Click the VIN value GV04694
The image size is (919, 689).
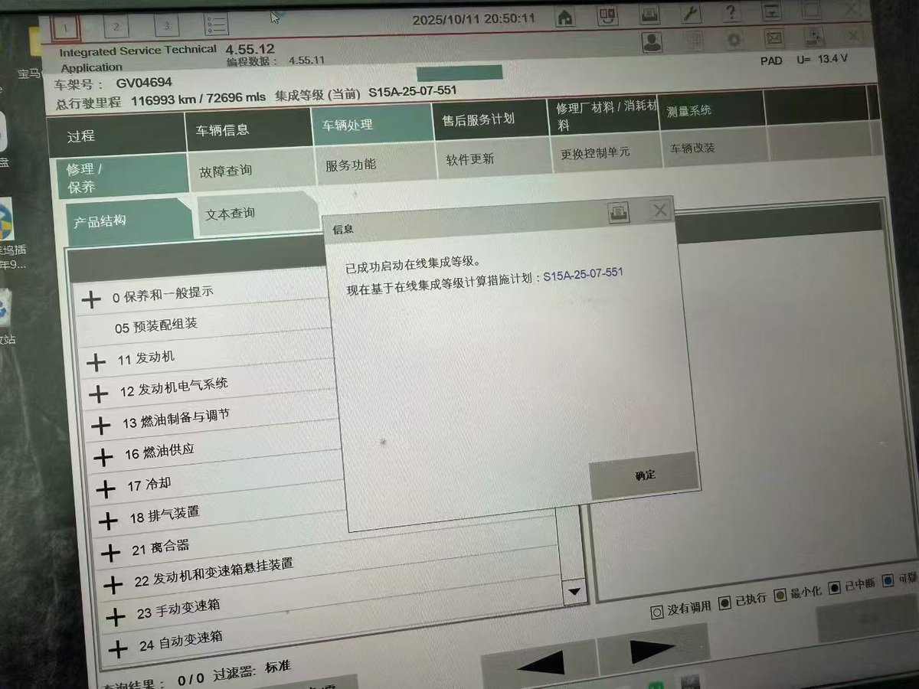pos(144,82)
